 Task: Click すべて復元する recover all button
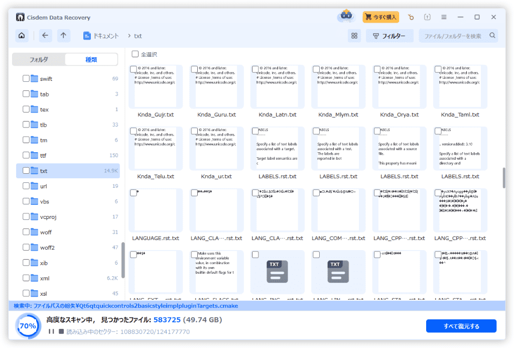click(x=461, y=326)
